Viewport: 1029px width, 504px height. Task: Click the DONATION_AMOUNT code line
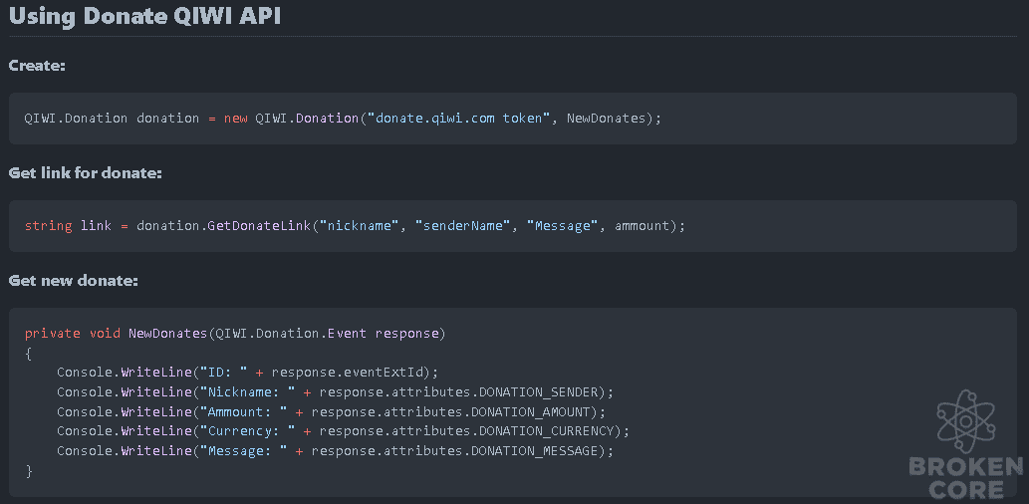point(331,412)
